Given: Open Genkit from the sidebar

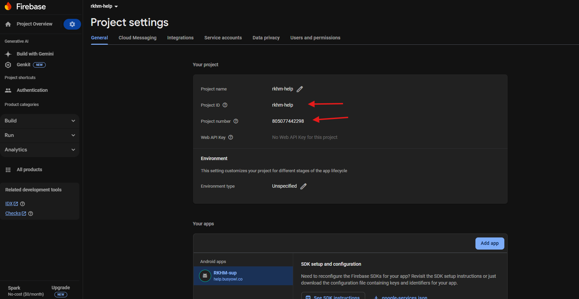Looking at the screenshot, I should (x=24, y=65).
